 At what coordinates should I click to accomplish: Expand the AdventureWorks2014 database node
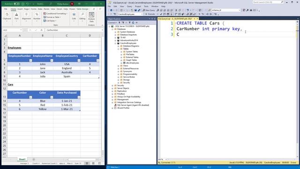tap(115, 40)
